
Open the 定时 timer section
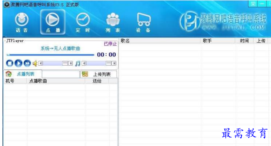(83, 22)
